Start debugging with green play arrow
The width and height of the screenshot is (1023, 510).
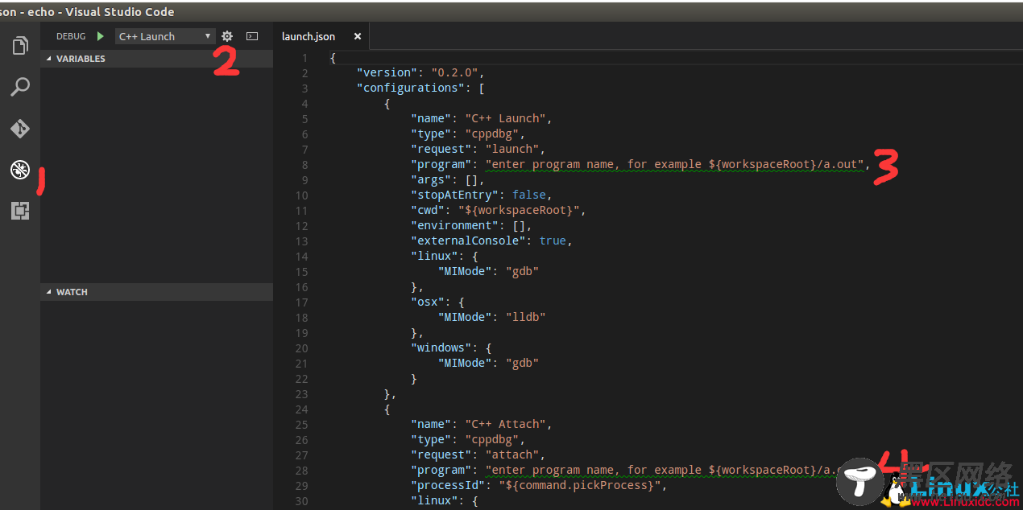click(x=101, y=36)
